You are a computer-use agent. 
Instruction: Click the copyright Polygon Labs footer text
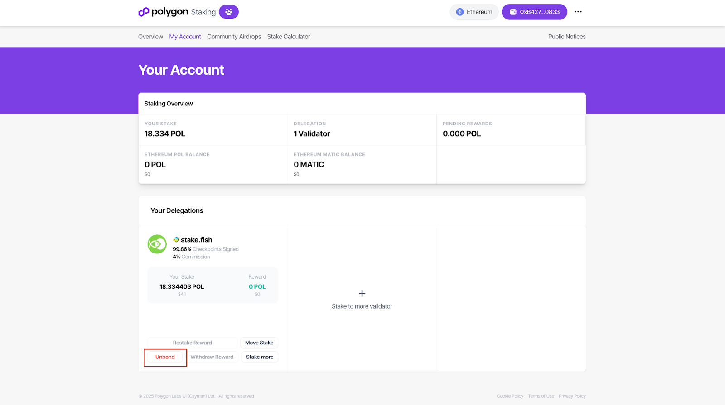[x=196, y=396]
